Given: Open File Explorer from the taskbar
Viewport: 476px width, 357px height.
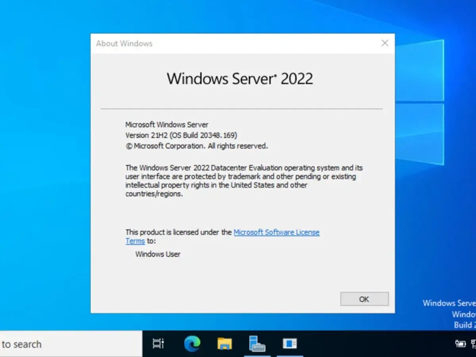Looking at the screenshot, I should [x=225, y=344].
